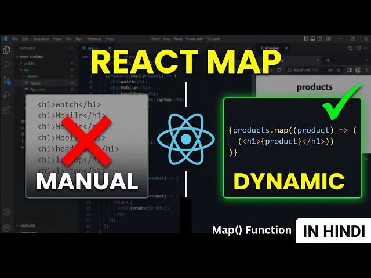Open the Edit menu
Viewport: 371px width, 278px height.
pyautogui.click(x=26, y=39)
